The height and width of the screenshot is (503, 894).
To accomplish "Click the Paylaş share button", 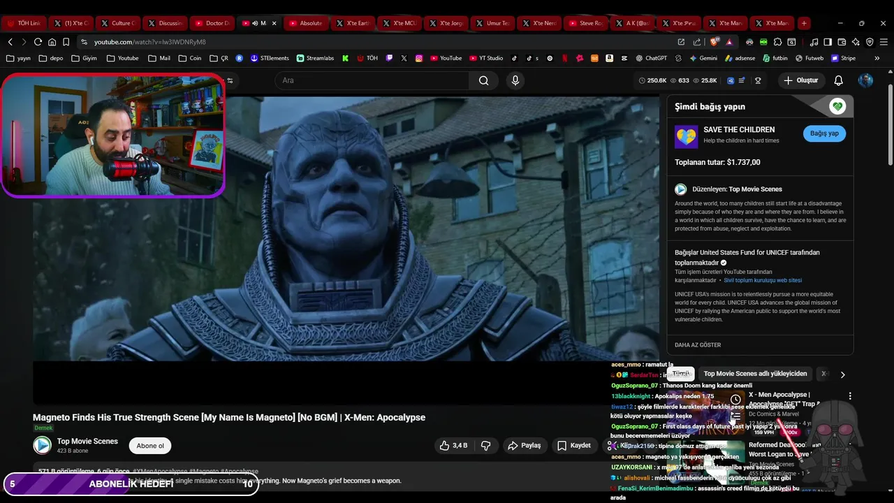I will coord(525,446).
